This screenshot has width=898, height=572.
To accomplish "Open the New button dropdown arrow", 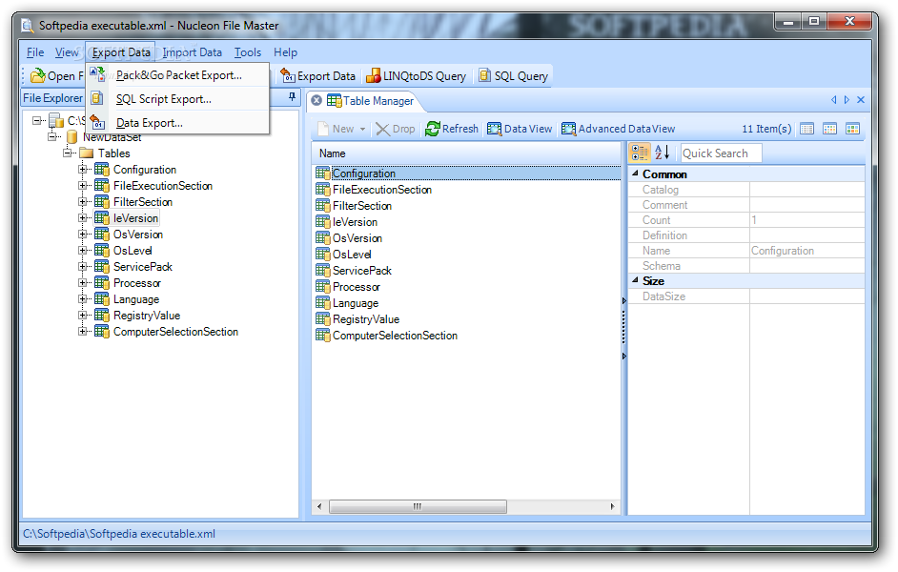I will pyautogui.click(x=362, y=130).
